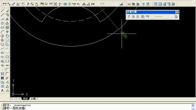Click the Collect Multileaders icon
This screenshot has width=196, height=110.
pyautogui.click(x=148, y=16)
